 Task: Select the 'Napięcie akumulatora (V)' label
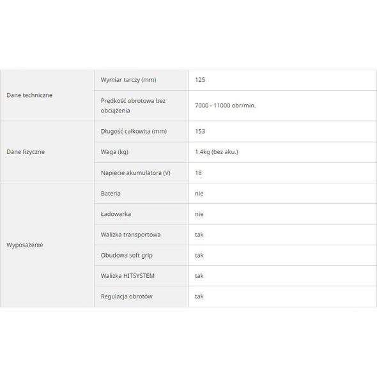tap(135, 173)
